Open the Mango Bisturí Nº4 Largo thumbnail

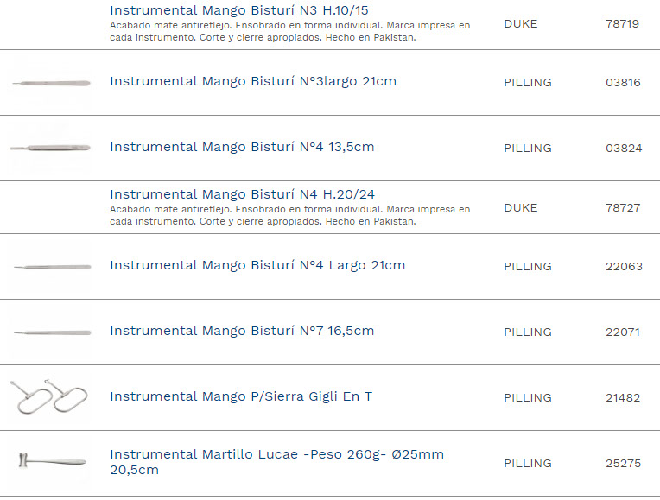click(x=51, y=267)
